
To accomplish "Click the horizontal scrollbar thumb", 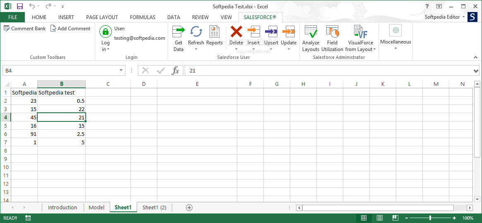I will (378, 208).
